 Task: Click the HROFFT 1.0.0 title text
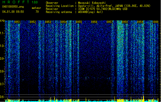click(x=20, y=2)
